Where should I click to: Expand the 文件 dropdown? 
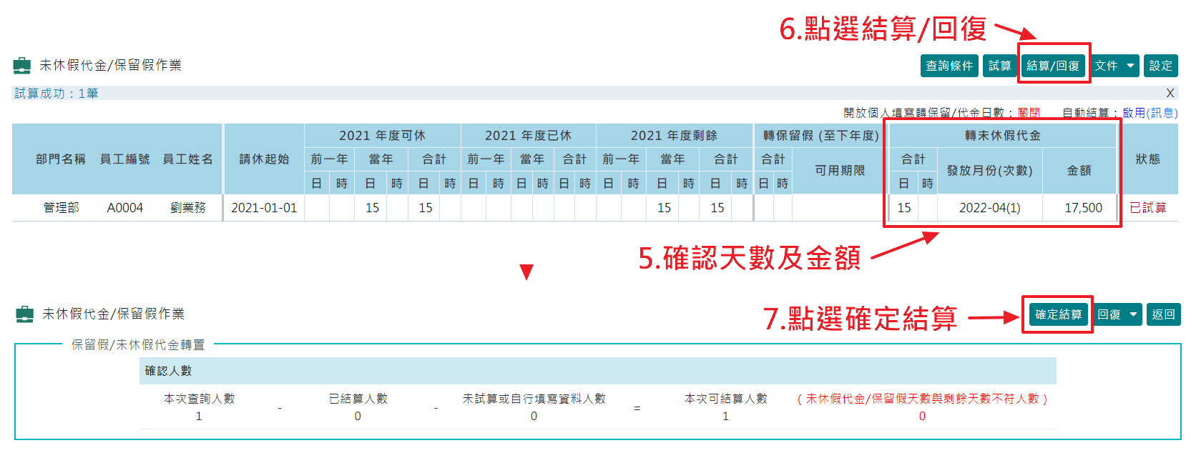tap(1114, 66)
